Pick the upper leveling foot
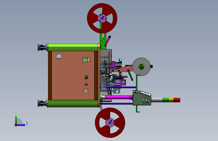This screenshot has height=141, width=218. (x=42, y=47)
